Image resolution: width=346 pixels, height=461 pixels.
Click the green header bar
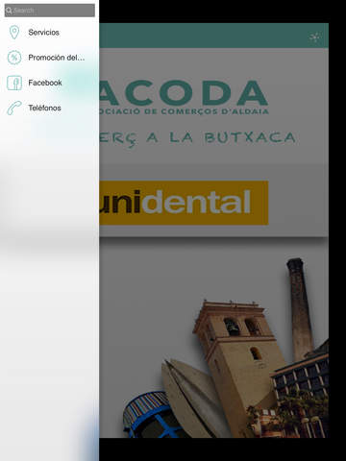213,36
